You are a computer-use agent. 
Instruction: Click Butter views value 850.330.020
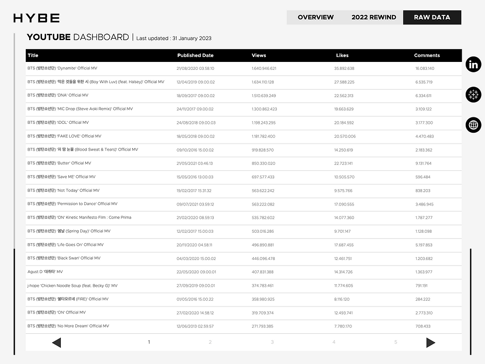coord(263,163)
